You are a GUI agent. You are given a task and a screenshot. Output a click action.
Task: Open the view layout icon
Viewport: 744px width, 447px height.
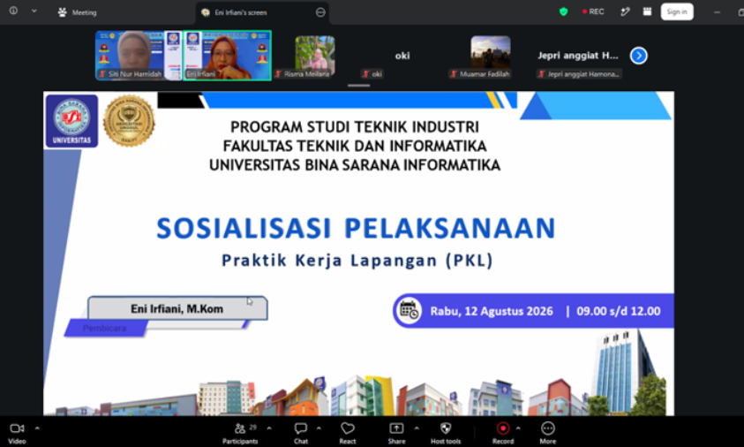[647, 11]
